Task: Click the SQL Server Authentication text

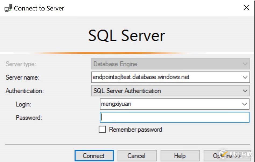Action: click(x=127, y=91)
